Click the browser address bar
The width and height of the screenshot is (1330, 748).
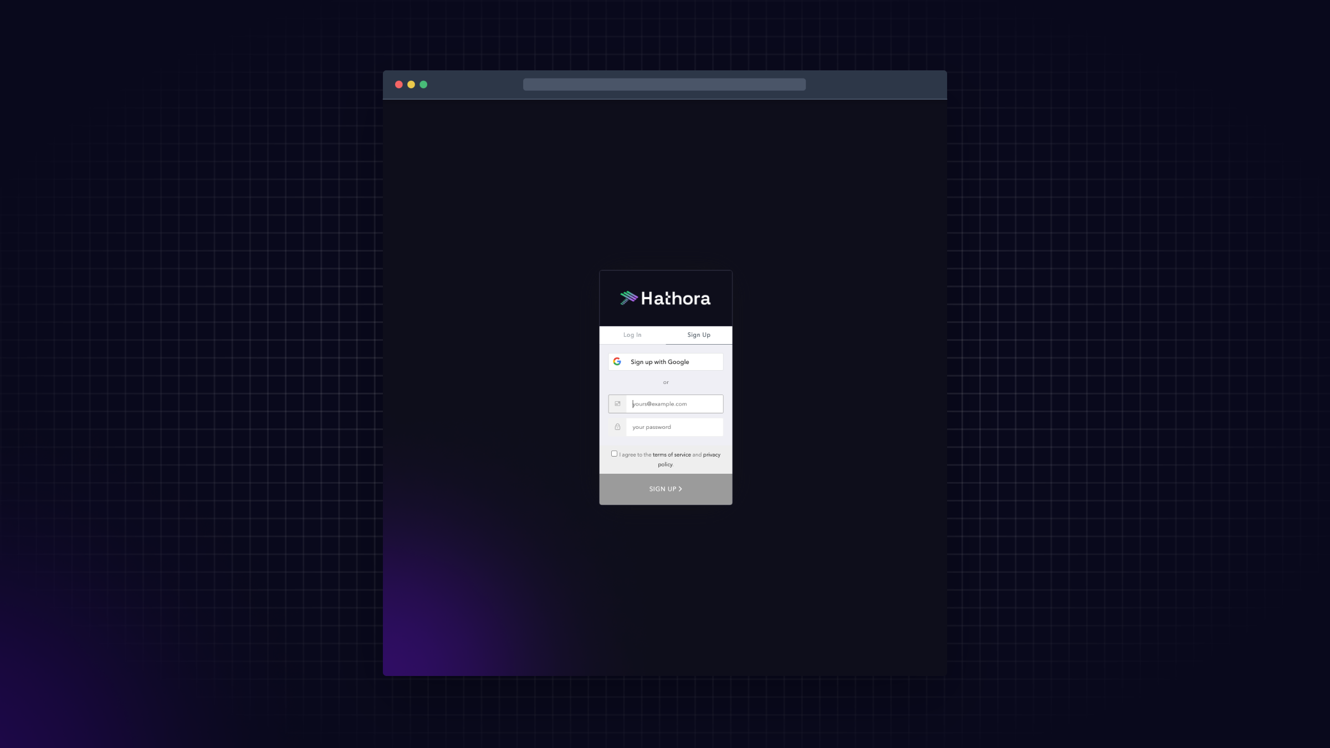[664, 85]
